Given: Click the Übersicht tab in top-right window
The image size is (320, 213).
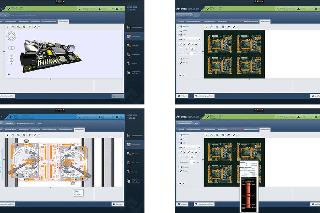Looking at the screenshot, I should [x=180, y=21].
